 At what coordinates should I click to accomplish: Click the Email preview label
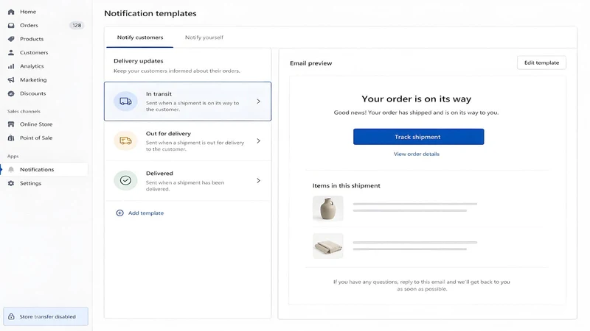pos(310,63)
